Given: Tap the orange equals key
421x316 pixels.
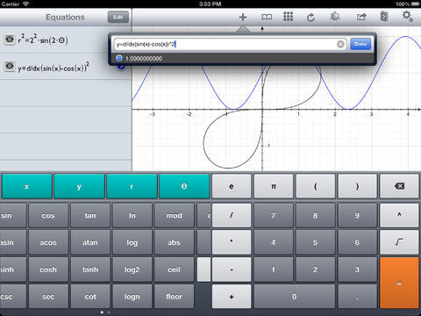Looking at the screenshot, I should tap(399, 283).
